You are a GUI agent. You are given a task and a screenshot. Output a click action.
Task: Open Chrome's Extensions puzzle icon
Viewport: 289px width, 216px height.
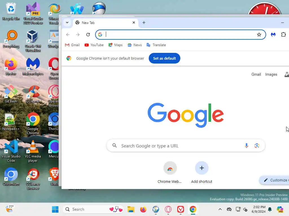283,35
